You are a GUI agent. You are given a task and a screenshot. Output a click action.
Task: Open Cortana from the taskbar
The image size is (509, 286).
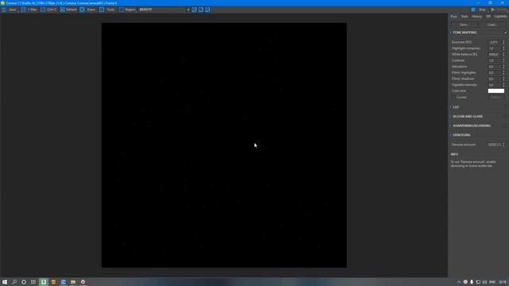[24, 282]
